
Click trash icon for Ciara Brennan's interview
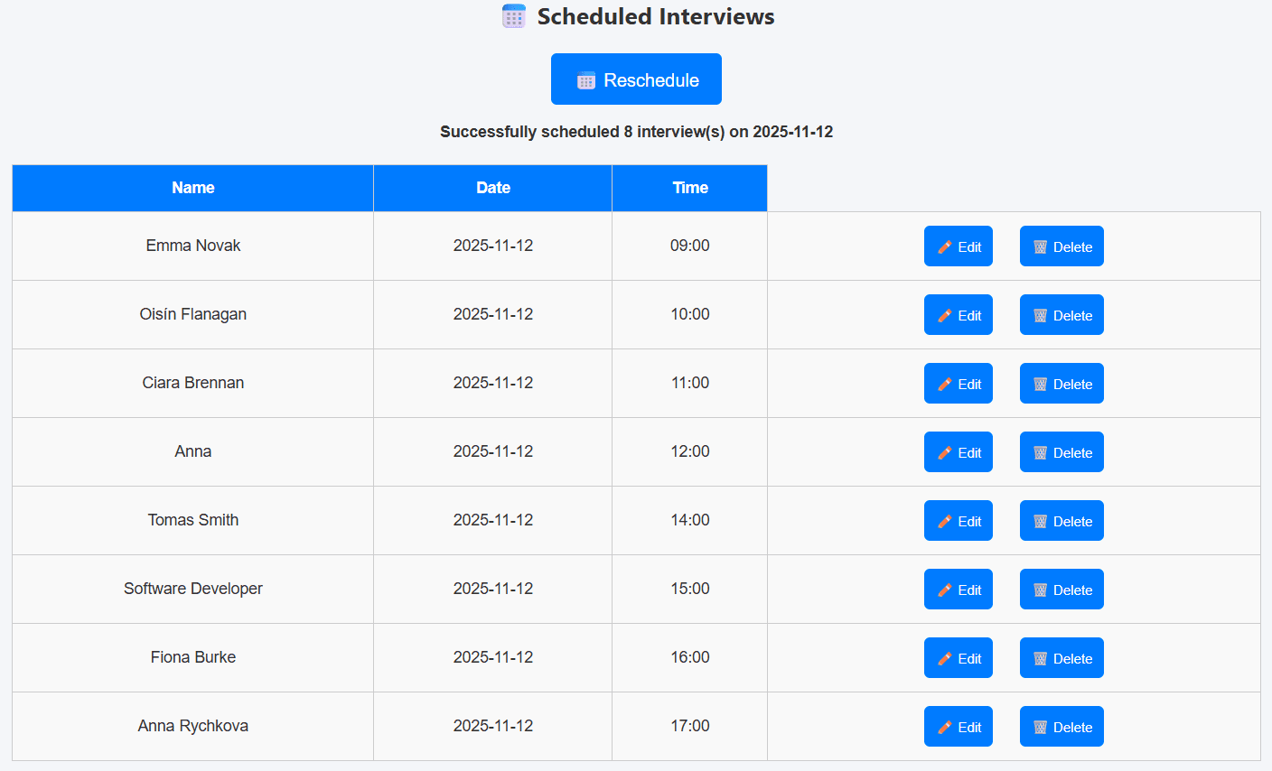pos(1040,384)
